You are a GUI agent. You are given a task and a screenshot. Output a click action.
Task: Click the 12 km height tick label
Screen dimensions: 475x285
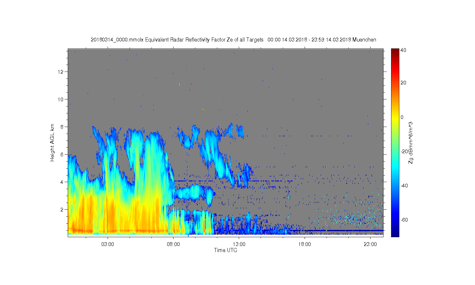click(61, 72)
